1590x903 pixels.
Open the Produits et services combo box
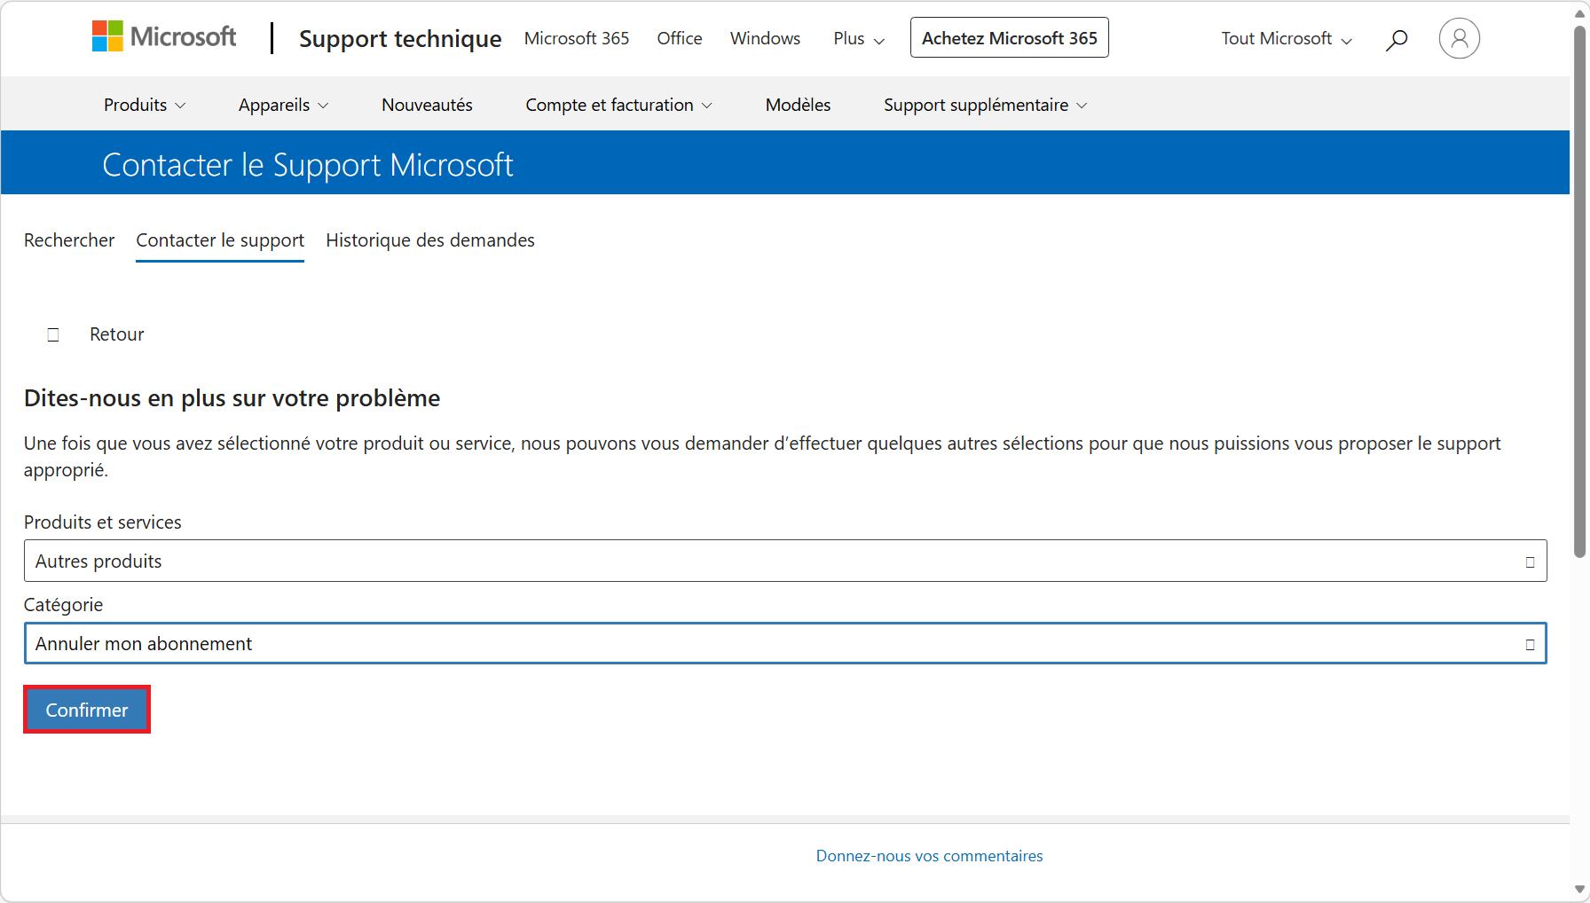[x=785, y=561]
